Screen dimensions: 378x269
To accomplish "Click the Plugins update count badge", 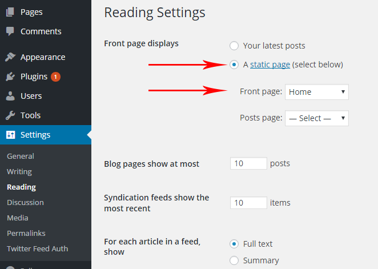I will (55, 77).
